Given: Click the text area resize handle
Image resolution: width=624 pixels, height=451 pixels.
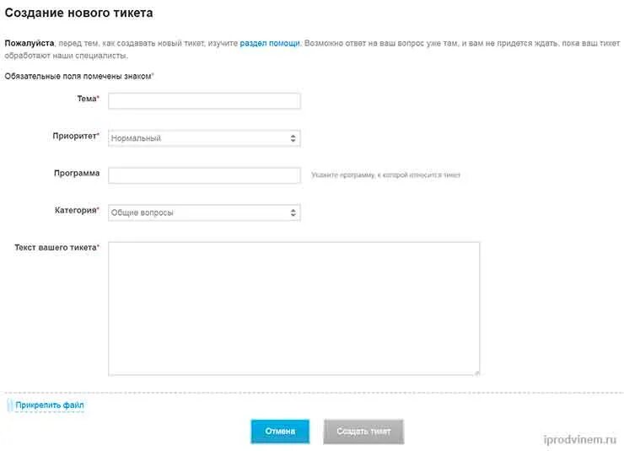Looking at the screenshot, I should 476,371.
